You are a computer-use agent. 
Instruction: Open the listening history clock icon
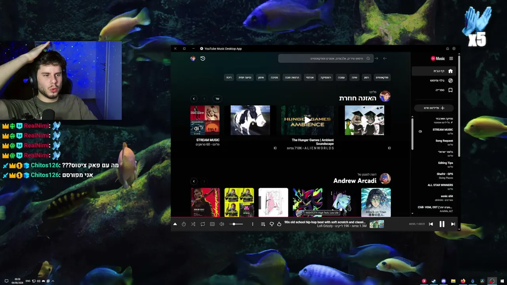[202, 59]
